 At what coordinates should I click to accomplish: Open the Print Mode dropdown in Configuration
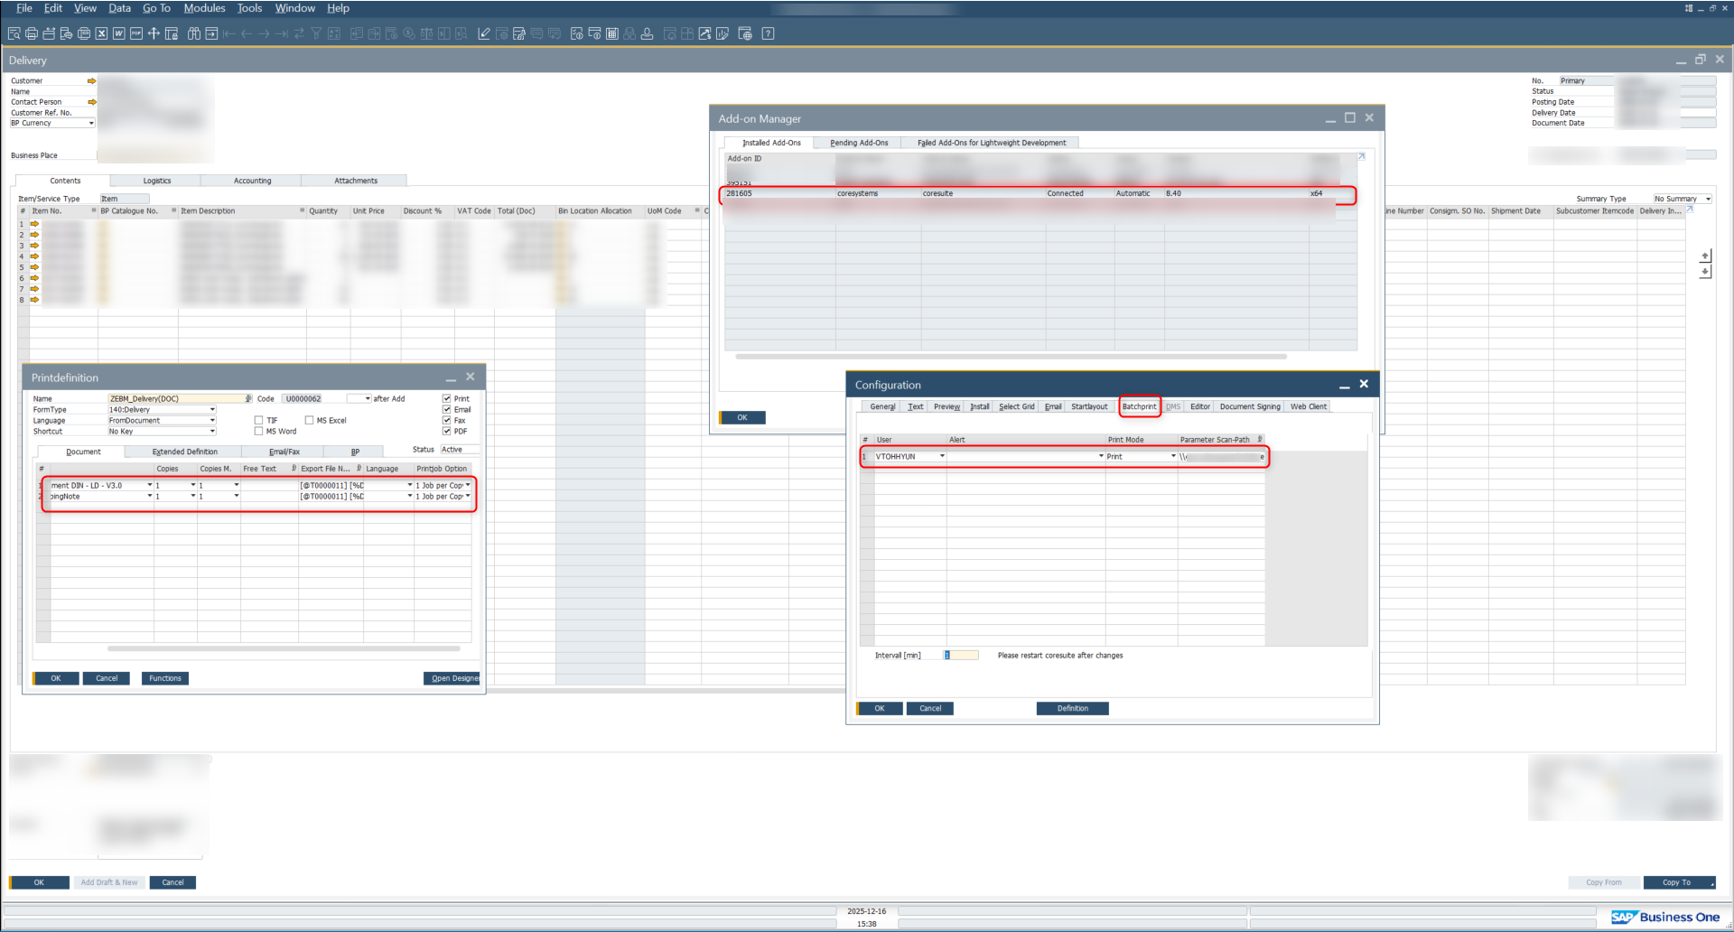coord(1173,456)
